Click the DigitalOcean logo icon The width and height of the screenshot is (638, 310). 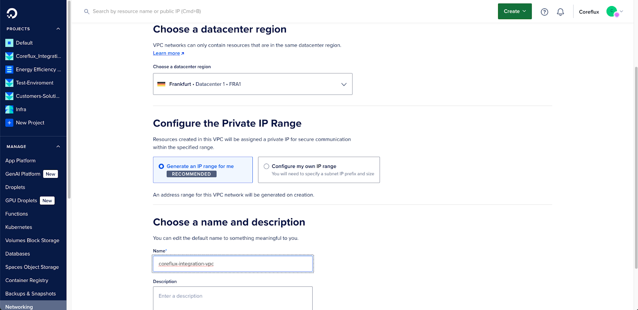point(12,12)
